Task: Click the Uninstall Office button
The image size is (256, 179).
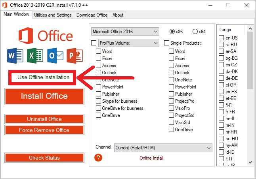Action: (x=44, y=119)
